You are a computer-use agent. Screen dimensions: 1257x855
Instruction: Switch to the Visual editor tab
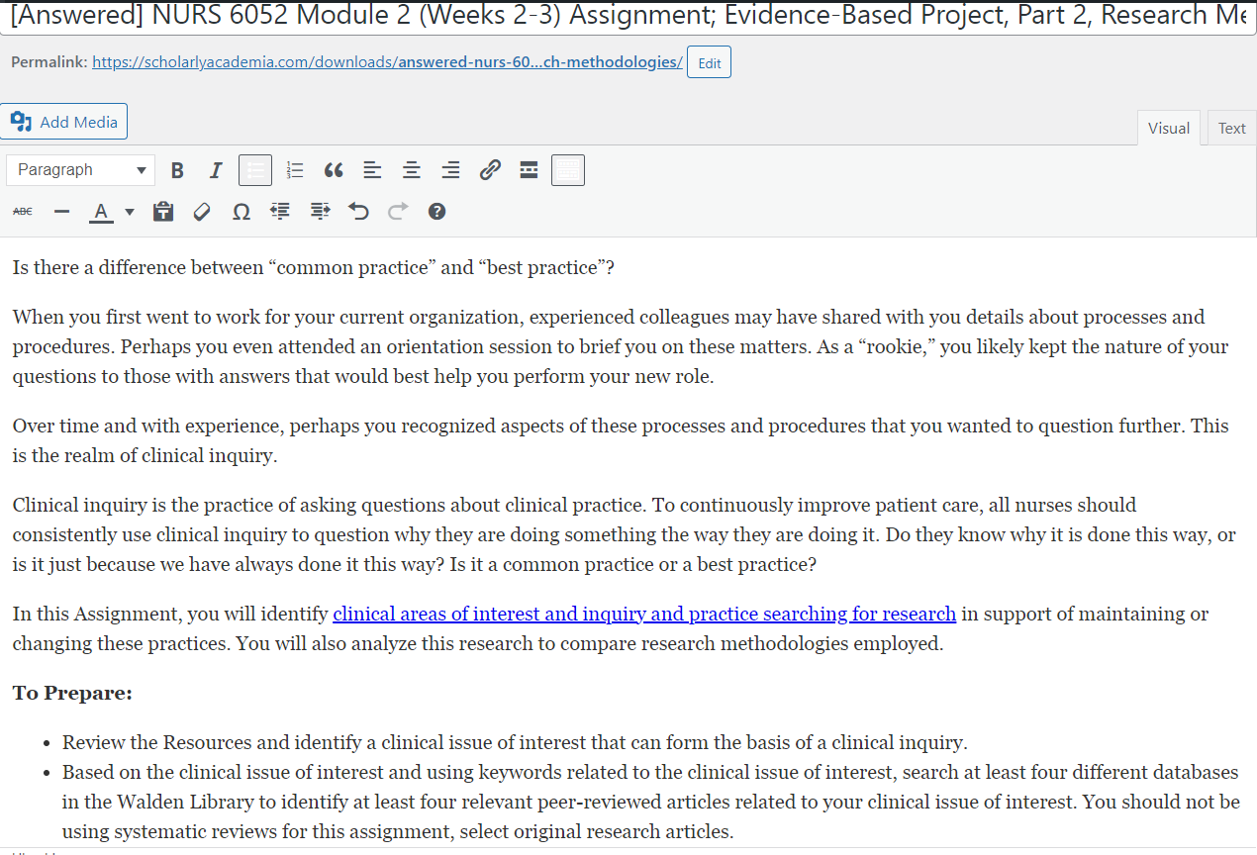tap(1168, 128)
